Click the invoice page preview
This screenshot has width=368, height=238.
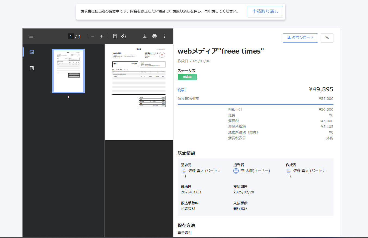coord(139,92)
